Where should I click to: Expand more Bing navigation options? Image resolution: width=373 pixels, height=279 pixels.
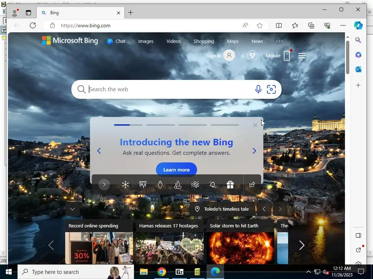coord(279,41)
